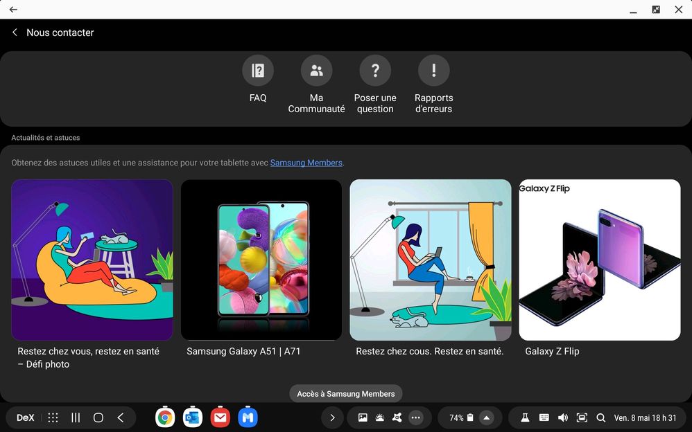692x432 pixels.
Task: Open the Galaxy A51 | A71 phones image
Action: click(x=261, y=260)
